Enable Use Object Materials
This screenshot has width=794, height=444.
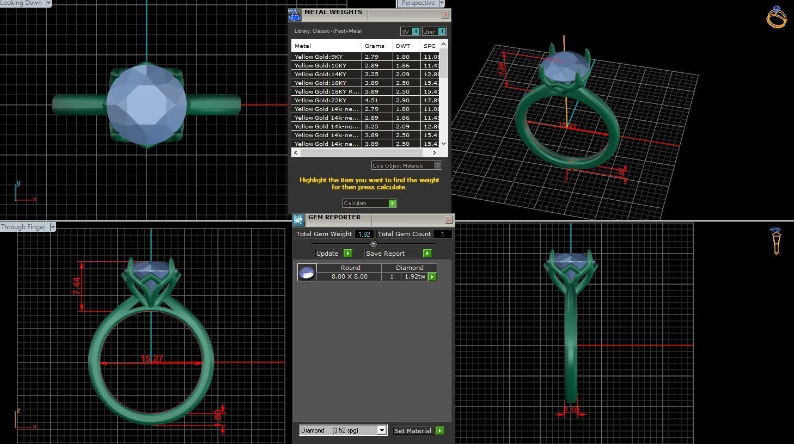tap(406, 165)
